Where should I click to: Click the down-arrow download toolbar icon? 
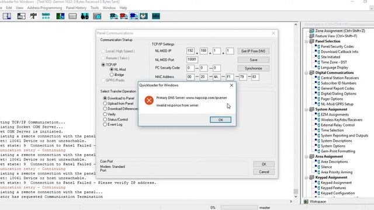(144, 16)
